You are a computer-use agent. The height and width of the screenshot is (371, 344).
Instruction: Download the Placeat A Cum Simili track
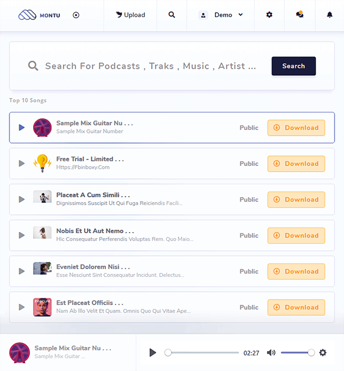click(296, 199)
